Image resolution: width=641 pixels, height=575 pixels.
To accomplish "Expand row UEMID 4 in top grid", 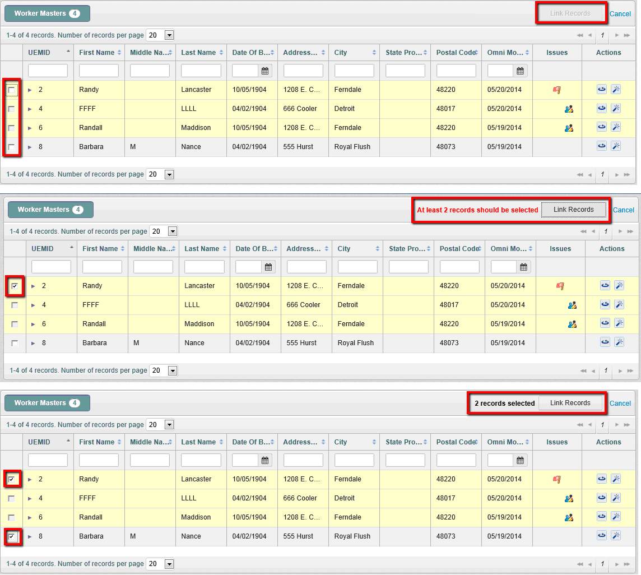I will (30, 109).
